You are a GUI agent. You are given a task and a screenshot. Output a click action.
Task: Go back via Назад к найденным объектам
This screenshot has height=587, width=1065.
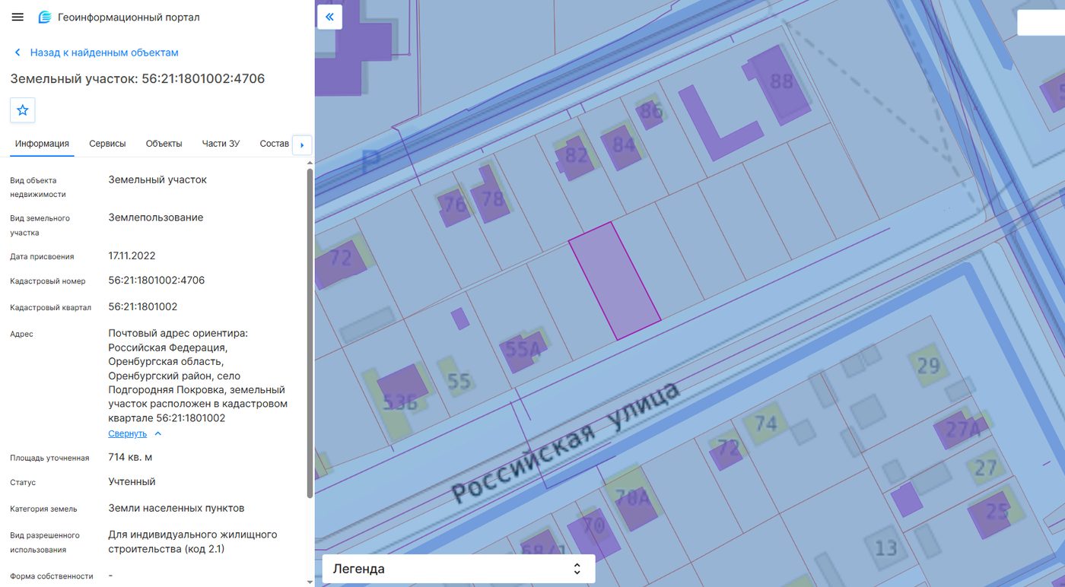pos(104,52)
